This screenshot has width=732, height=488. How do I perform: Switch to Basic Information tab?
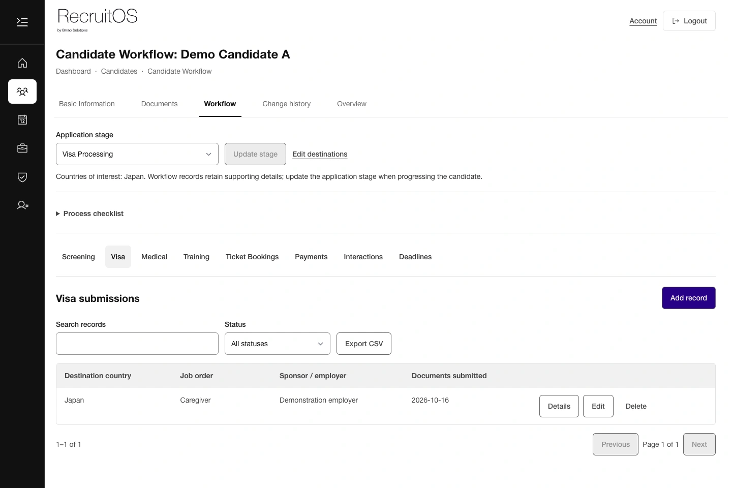point(87,104)
